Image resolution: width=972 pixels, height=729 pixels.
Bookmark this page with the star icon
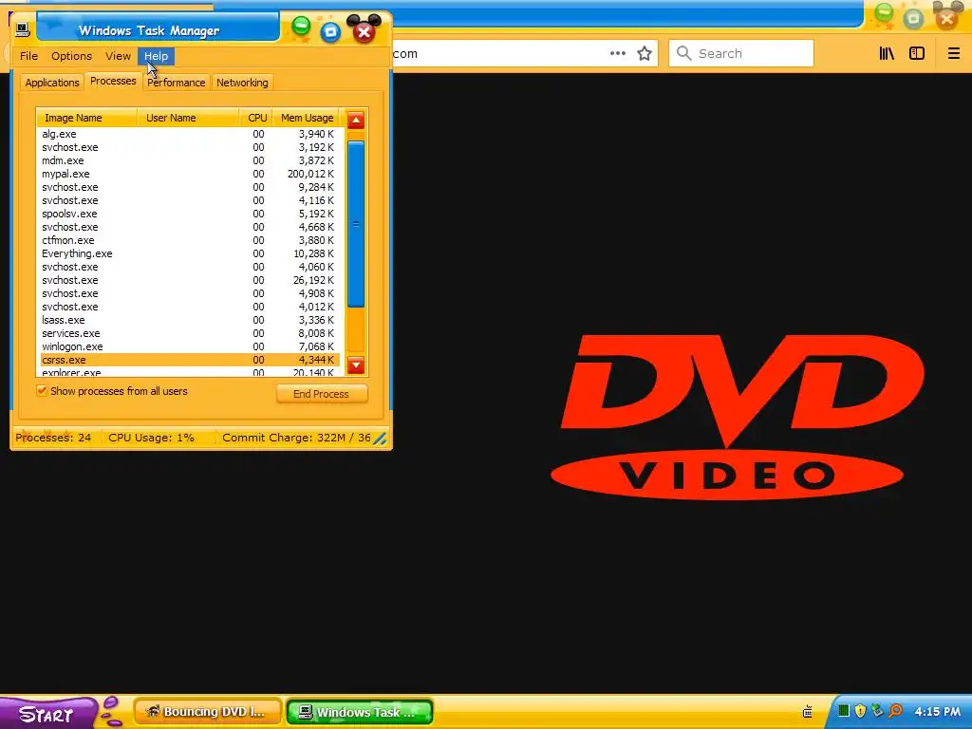pyautogui.click(x=645, y=53)
